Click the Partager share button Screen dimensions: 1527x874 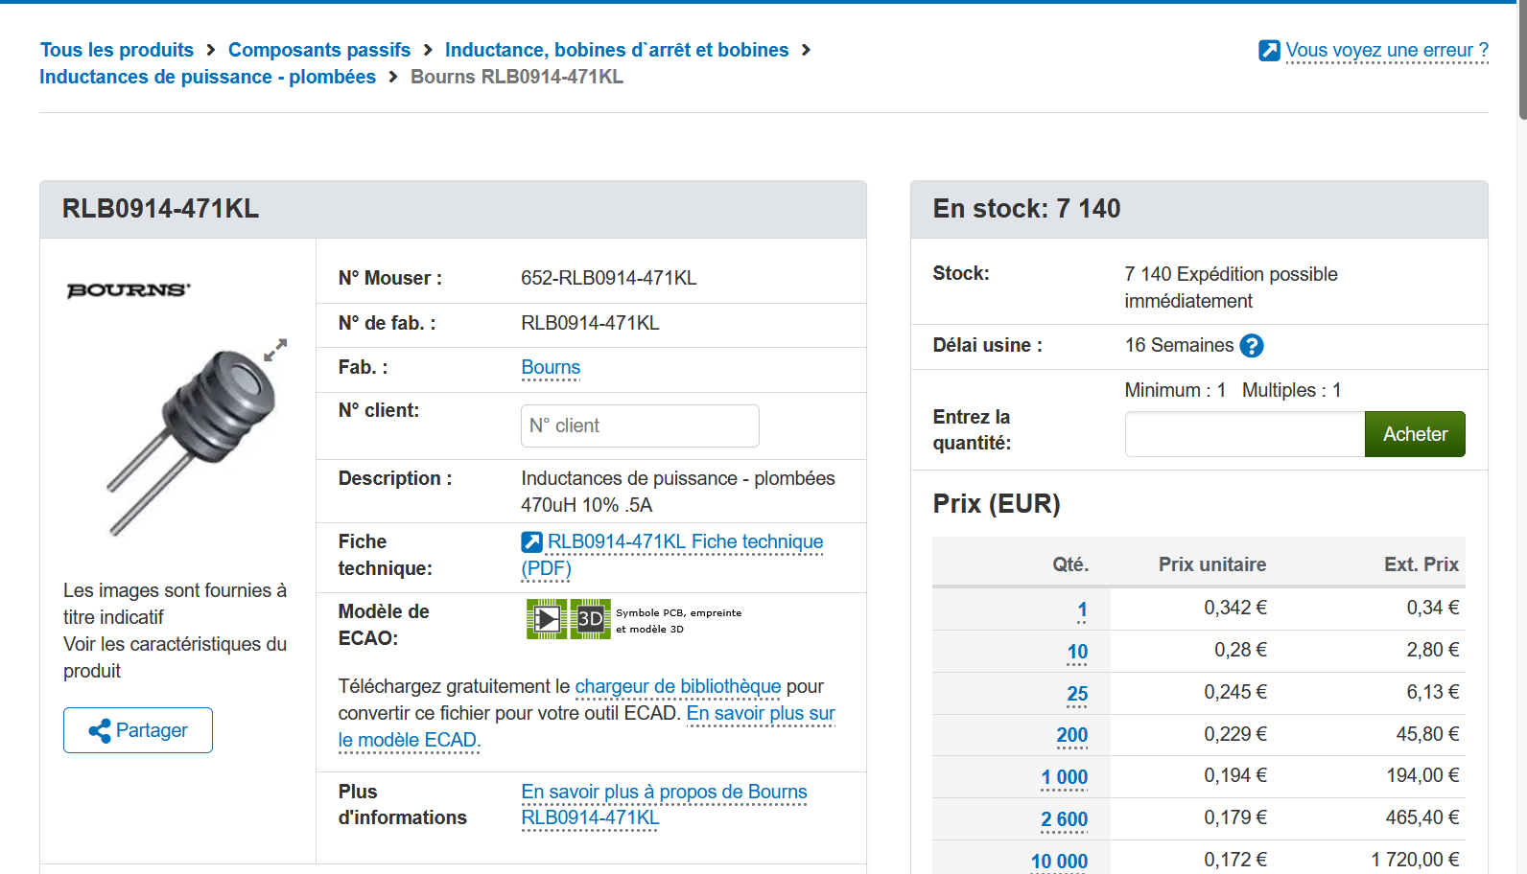(x=138, y=730)
